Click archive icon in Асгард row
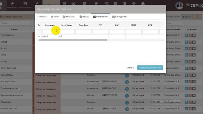The width and height of the screenshot is (203, 114). pyautogui.click(x=194, y=48)
